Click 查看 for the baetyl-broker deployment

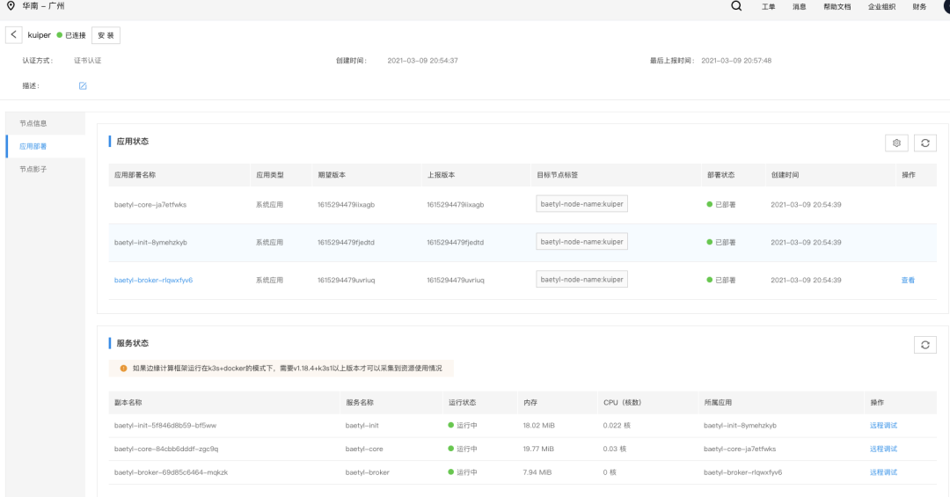tap(908, 281)
